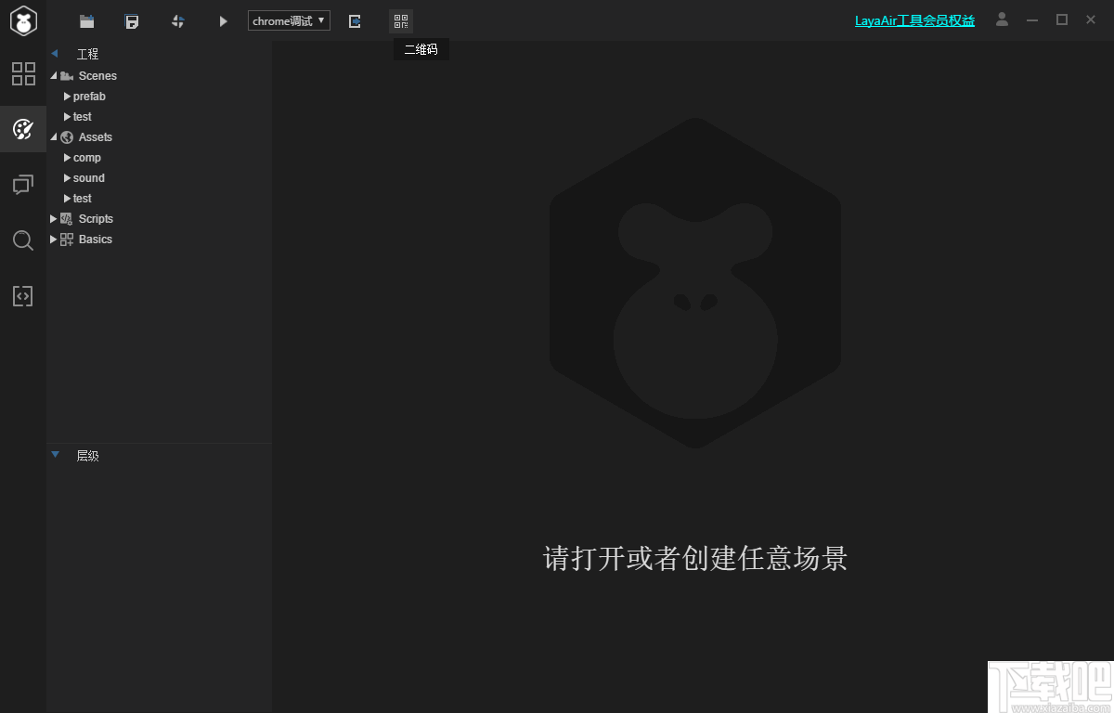1114x713 pixels.
Task: Save the project with the save icon
Action: tap(132, 20)
